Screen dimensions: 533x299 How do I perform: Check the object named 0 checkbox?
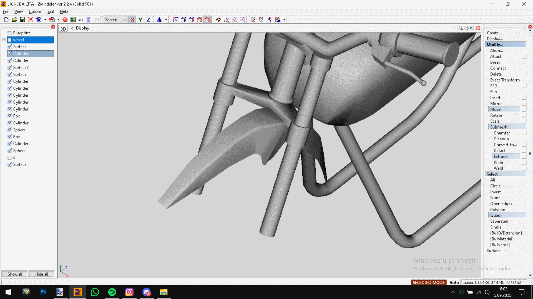[x=10, y=158]
